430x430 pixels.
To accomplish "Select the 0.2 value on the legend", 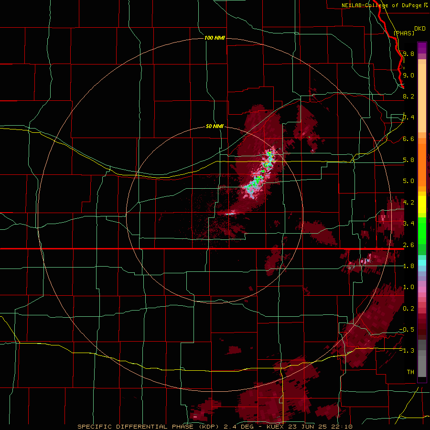I will coord(408,309).
